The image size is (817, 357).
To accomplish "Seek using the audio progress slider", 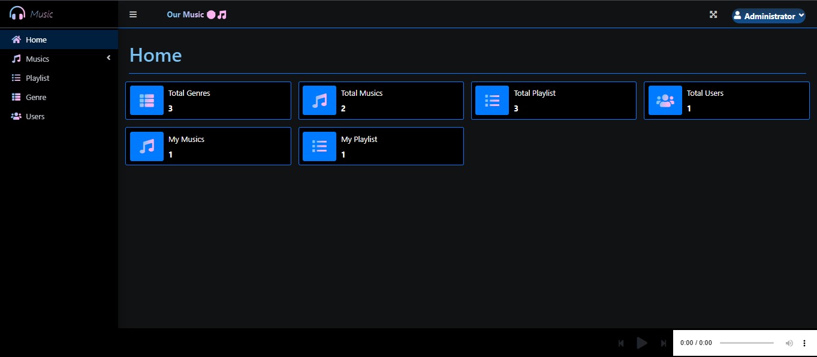I will point(747,343).
